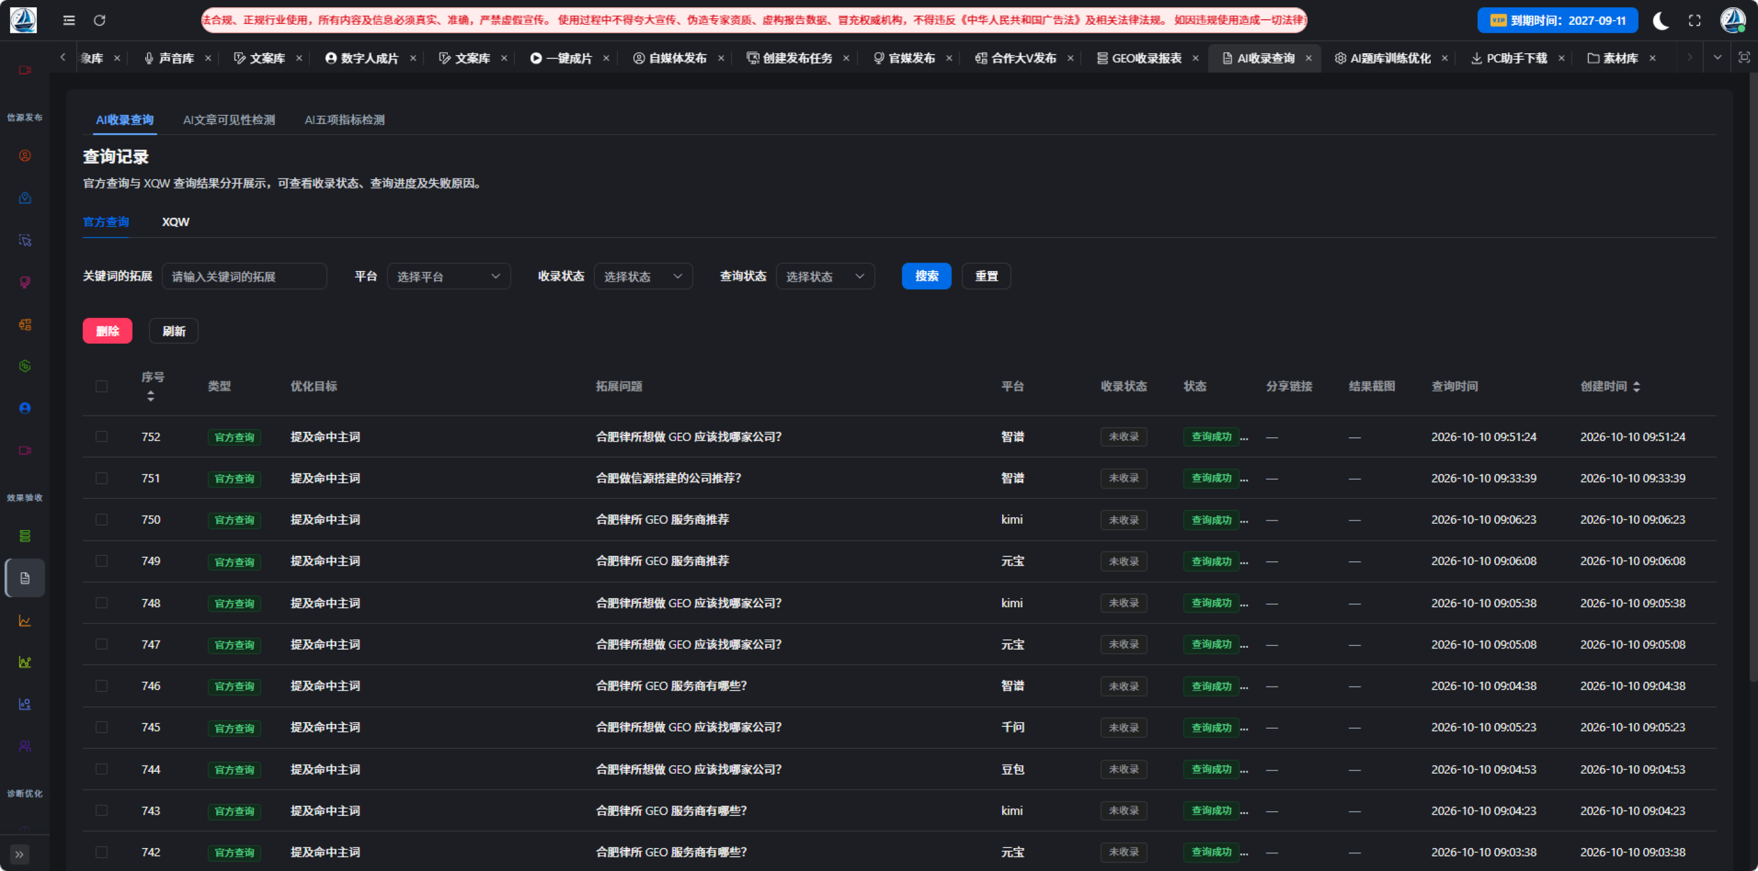This screenshot has height=871, width=1758.
Task: Click the 重置 button
Action: pyautogui.click(x=986, y=276)
